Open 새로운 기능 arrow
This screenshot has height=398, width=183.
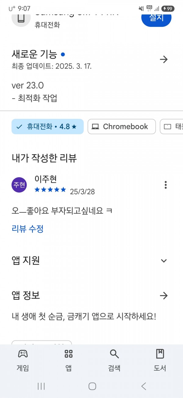pos(164,59)
